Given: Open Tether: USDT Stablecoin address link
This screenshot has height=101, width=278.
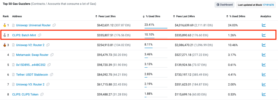Looking at the screenshot, I should [32, 75].
